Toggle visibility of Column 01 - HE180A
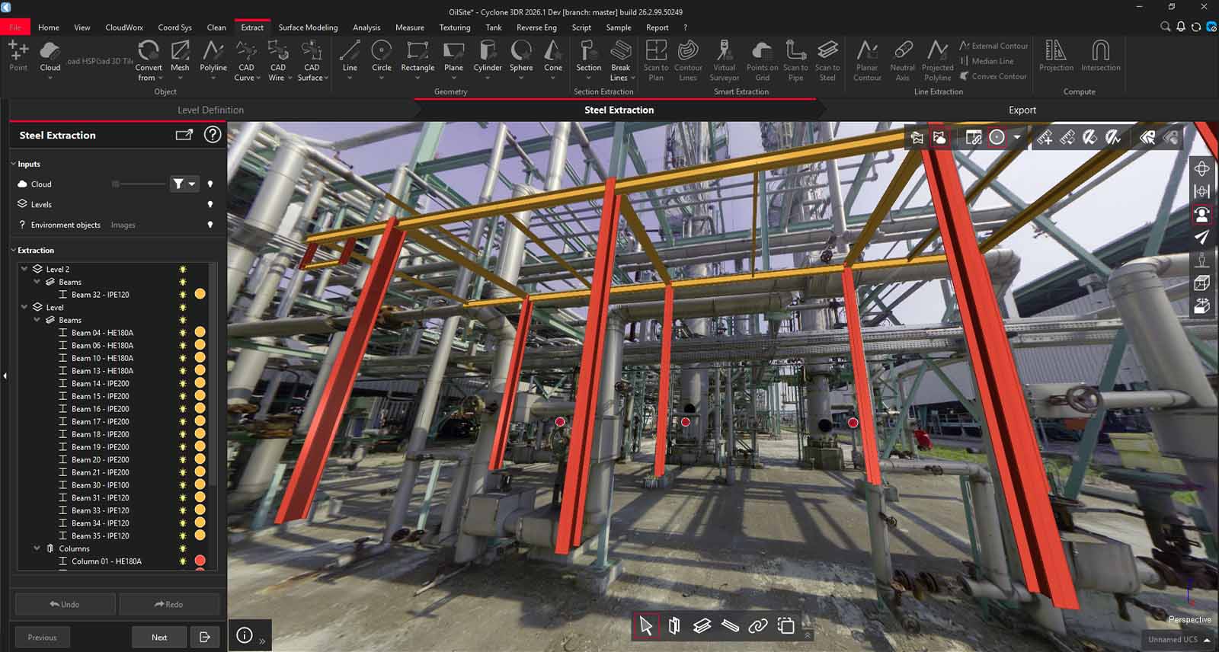The image size is (1219, 652). click(182, 561)
